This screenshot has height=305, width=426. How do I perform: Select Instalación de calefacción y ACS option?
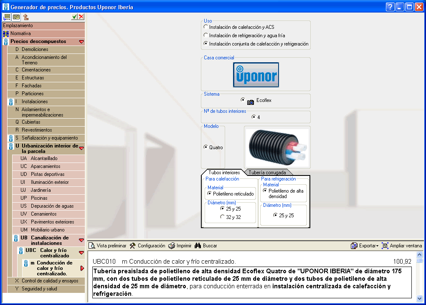[x=205, y=27]
